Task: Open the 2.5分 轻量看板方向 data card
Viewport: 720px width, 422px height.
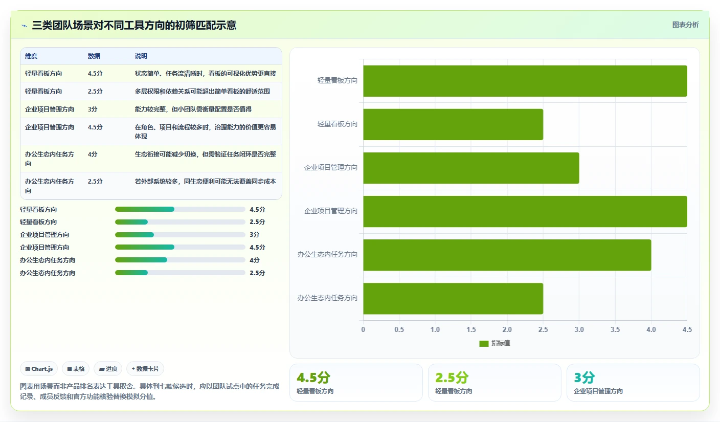Action: 494,383
